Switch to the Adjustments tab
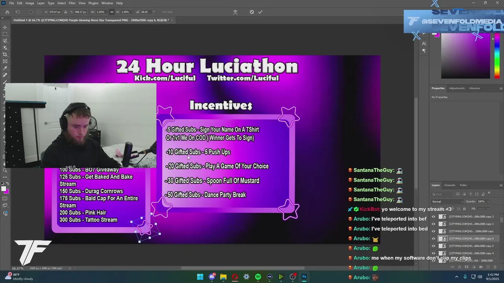The height and width of the screenshot is (283, 504). pos(457,88)
